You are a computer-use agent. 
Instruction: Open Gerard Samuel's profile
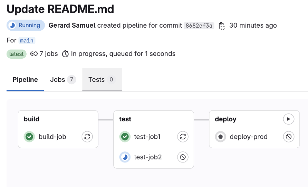[72, 25]
